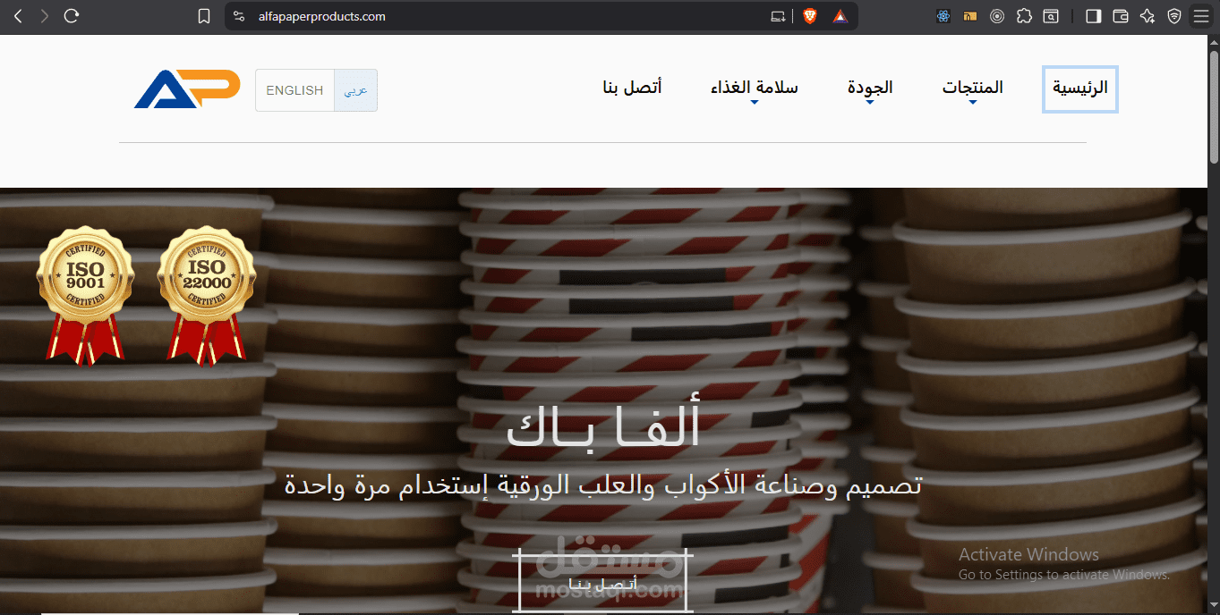
Task: Expand the الجودة dropdown menu
Action: [x=870, y=88]
